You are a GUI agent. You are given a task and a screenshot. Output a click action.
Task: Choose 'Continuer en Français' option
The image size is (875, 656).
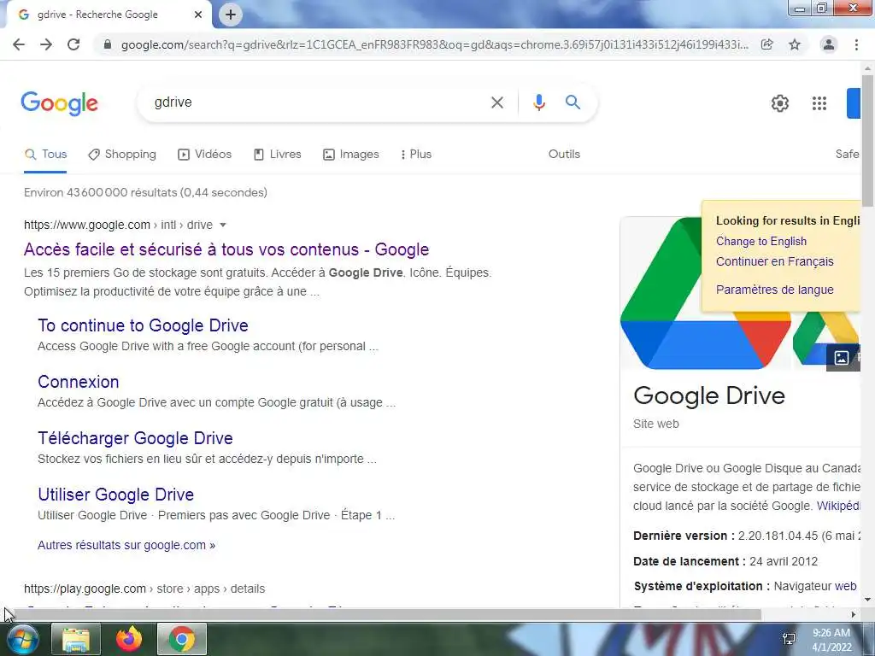point(774,261)
